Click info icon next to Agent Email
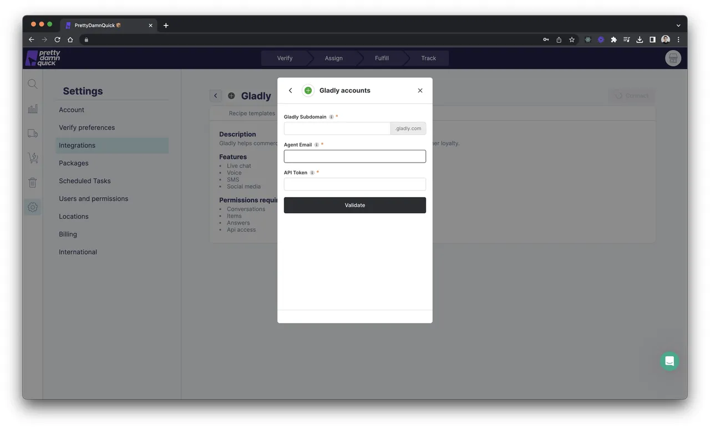 pyautogui.click(x=317, y=145)
